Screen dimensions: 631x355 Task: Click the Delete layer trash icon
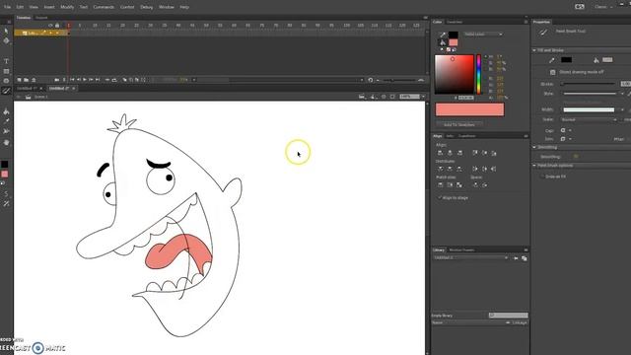34,80
